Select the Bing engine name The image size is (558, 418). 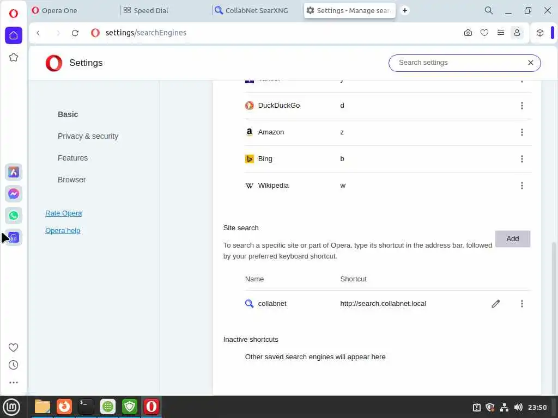click(x=265, y=159)
